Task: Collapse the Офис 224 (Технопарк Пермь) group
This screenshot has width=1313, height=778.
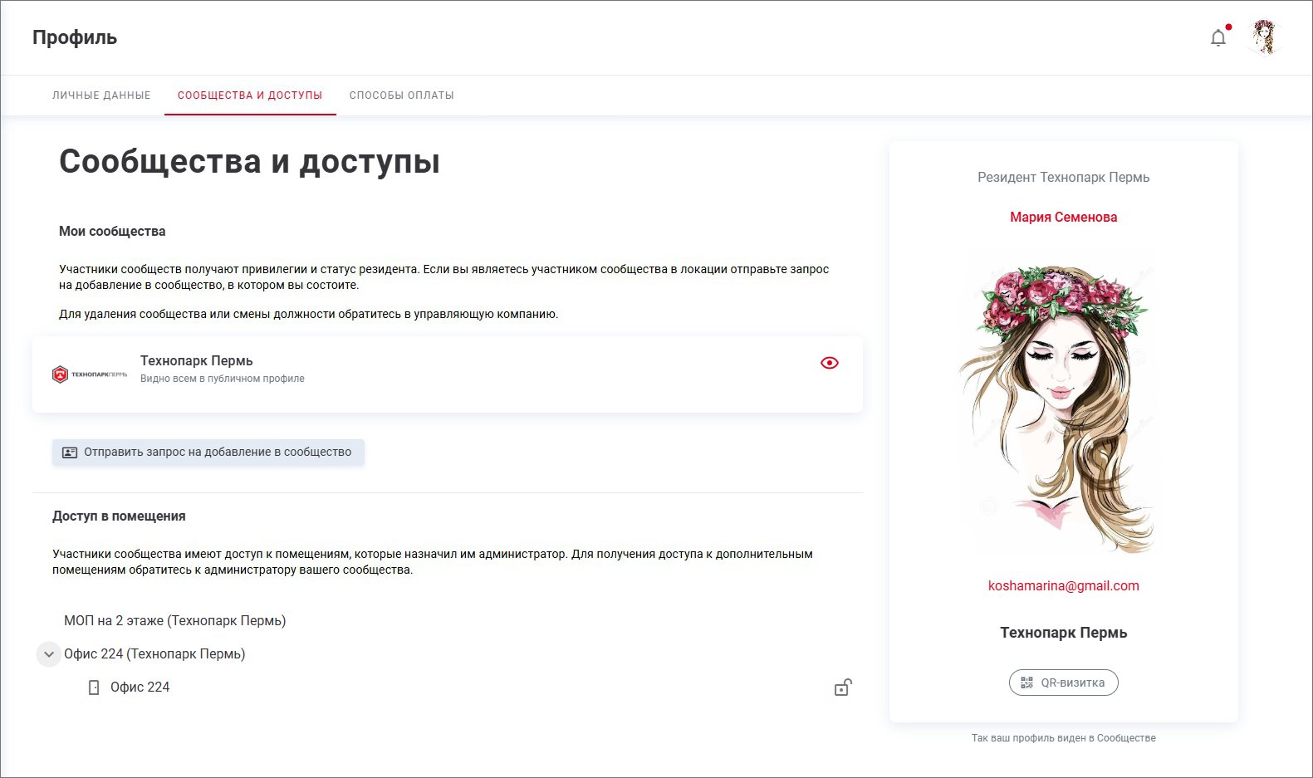Action: tap(48, 654)
